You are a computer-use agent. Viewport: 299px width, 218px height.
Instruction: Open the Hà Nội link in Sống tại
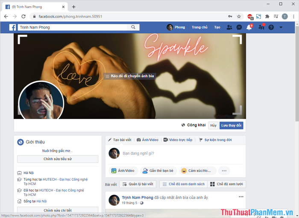[x=41, y=201]
